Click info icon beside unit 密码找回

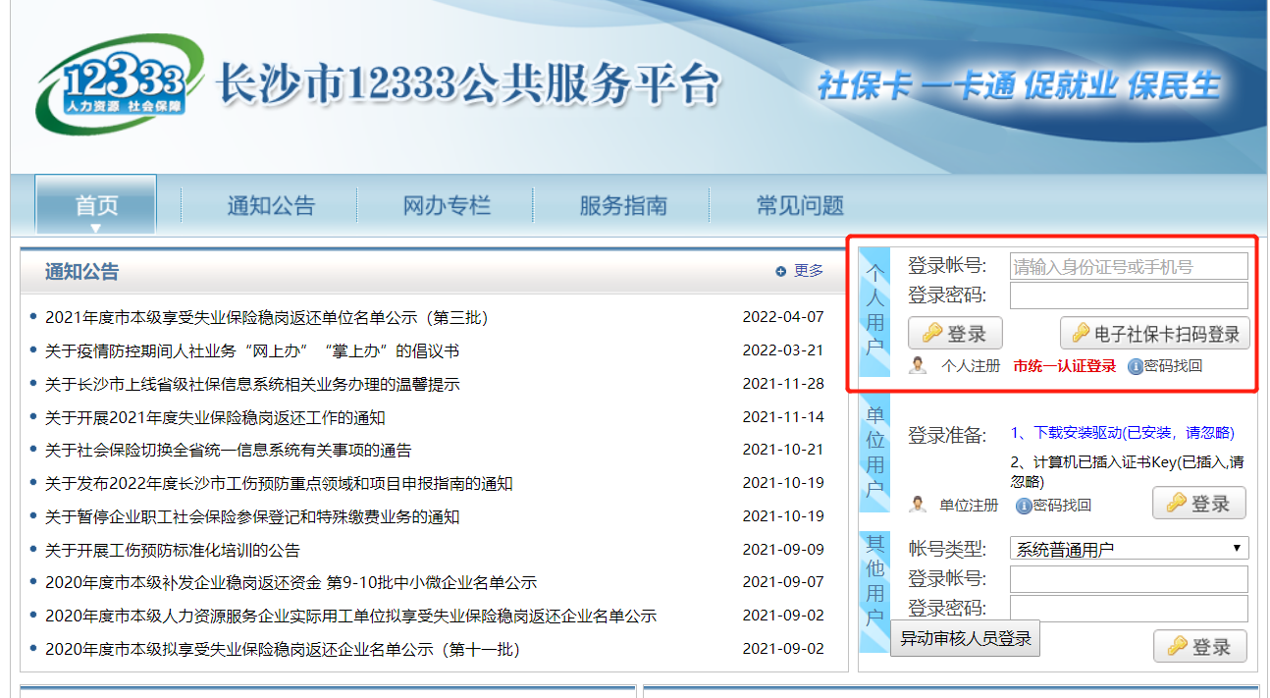tap(1024, 506)
